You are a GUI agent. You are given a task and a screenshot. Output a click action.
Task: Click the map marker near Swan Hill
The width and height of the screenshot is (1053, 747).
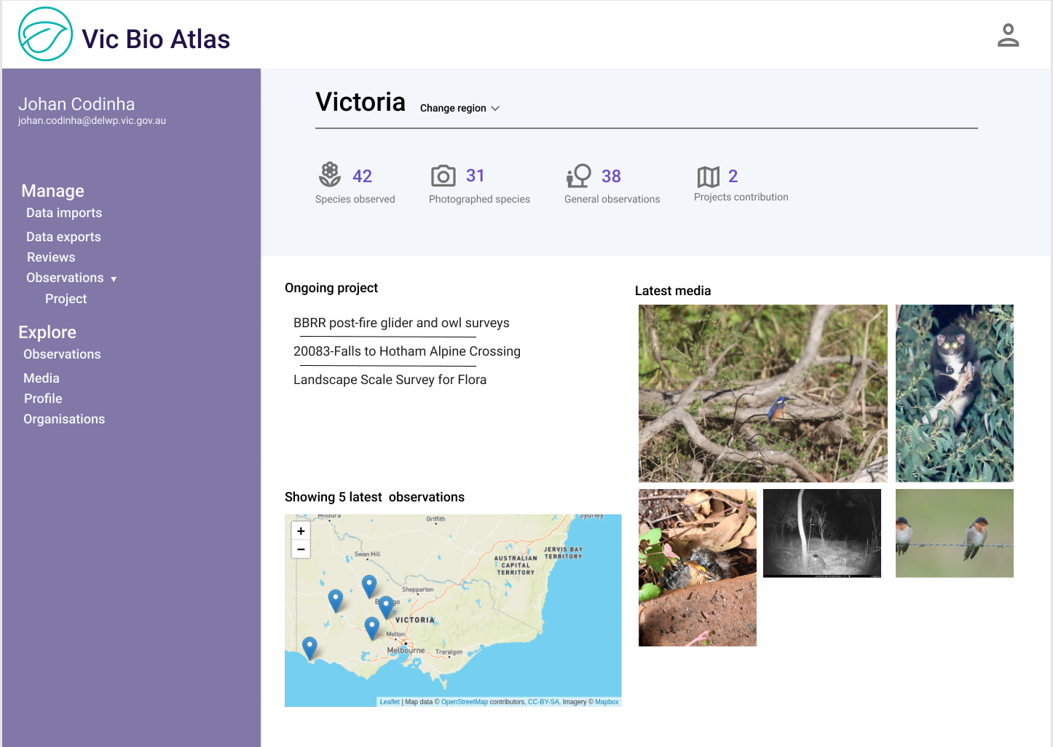pyautogui.click(x=369, y=586)
